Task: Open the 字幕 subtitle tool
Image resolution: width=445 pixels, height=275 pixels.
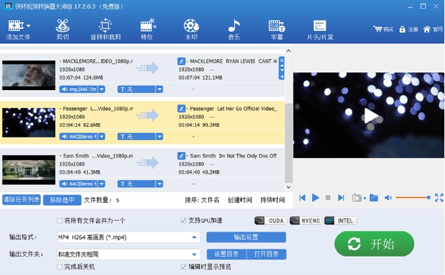Action: tap(277, 30)
